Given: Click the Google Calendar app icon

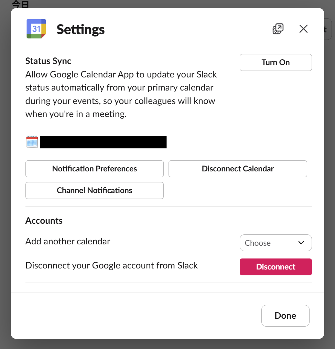Looking at the screenshot, I should coord(36,29).
